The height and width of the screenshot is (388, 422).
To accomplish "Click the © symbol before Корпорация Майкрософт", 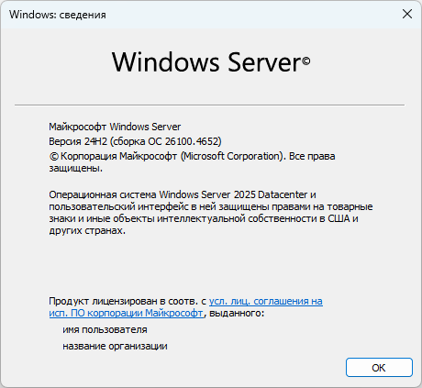I will (x=53, y=156).
